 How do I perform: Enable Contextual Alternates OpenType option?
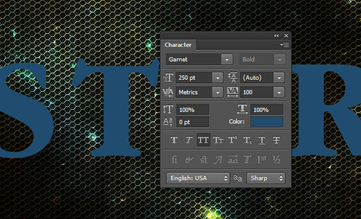(x=189, y=159)
